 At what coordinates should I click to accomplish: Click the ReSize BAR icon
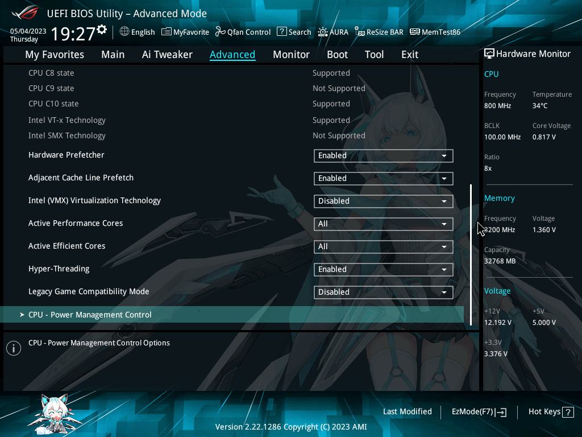click(360, 32)
